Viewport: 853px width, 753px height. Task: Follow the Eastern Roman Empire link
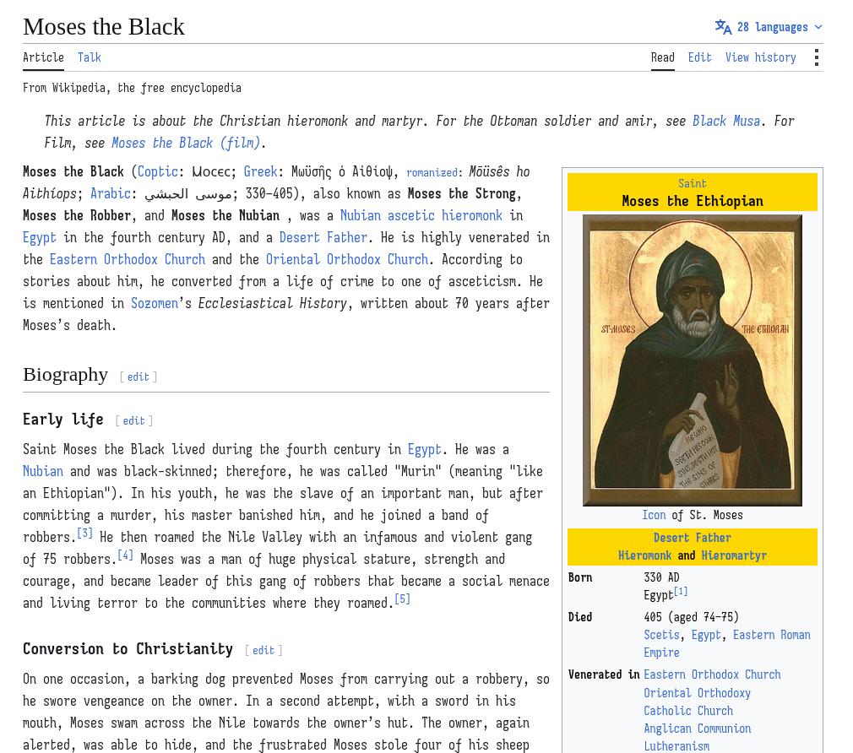727,644
